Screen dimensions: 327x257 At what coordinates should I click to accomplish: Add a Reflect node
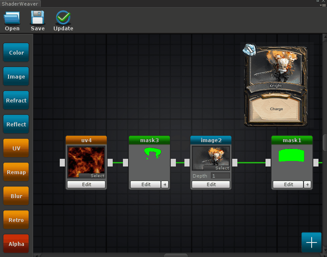coord(16,124)
